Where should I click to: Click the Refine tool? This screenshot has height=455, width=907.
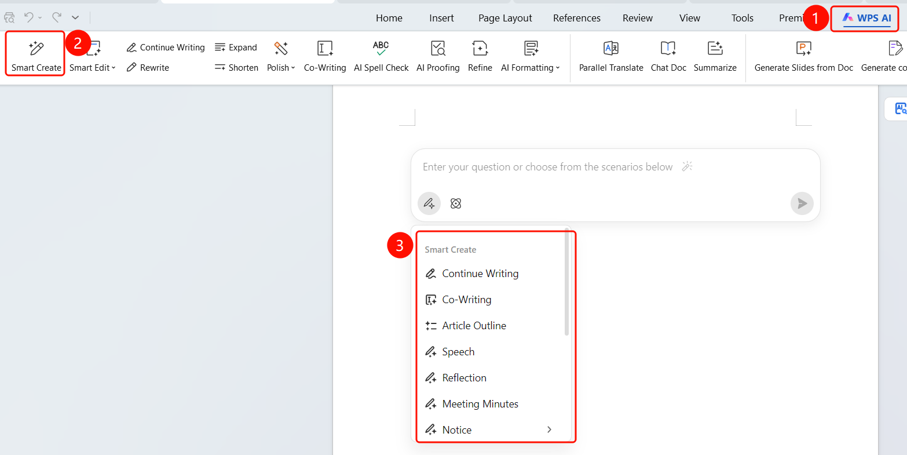pyautogui.click(x=480, y=56)
